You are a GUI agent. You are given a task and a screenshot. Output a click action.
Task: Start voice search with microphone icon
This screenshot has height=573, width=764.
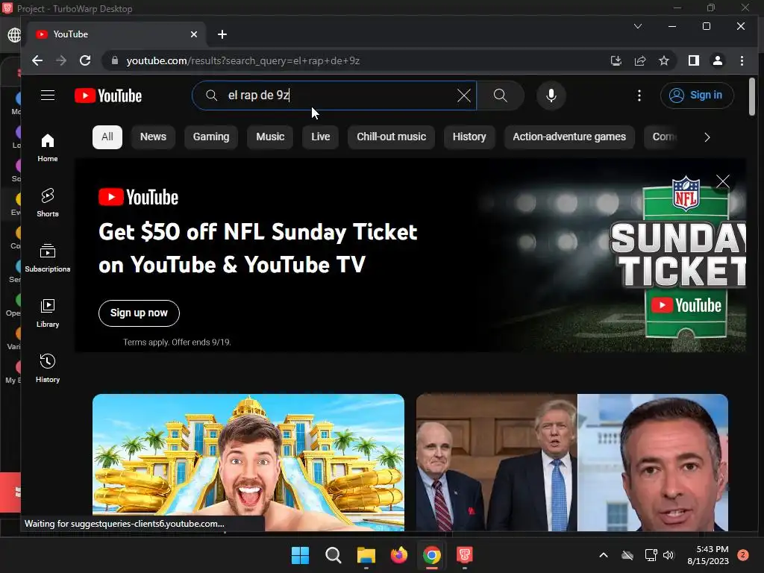tap(551, 95)
